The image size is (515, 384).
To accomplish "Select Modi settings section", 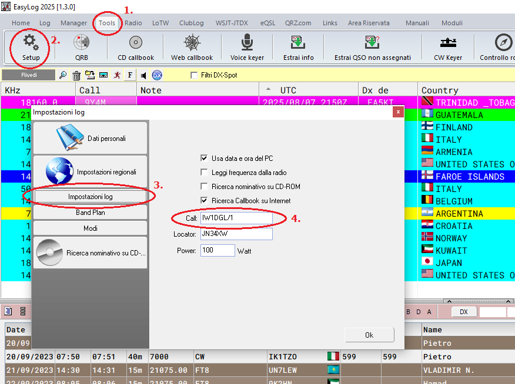I will (x=91, y=228).
